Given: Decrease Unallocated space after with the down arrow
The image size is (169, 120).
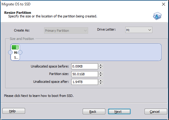Looking at the screenshot, I should click(101, 83).
